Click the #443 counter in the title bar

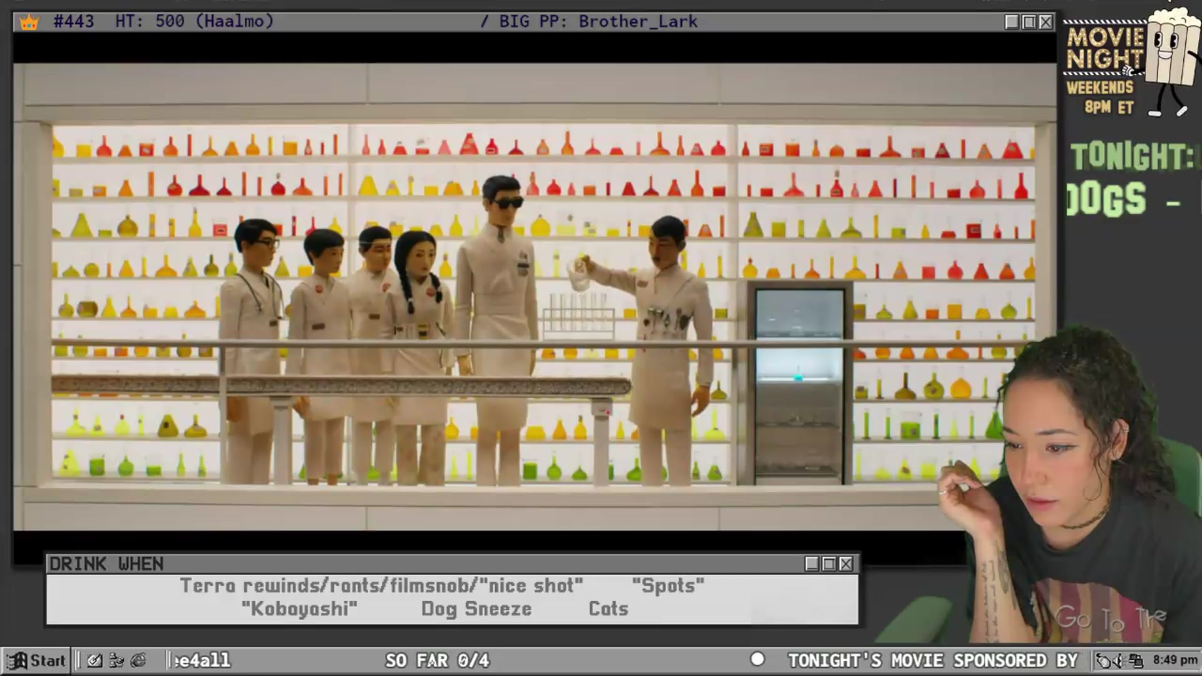click(x=74, y=22)
